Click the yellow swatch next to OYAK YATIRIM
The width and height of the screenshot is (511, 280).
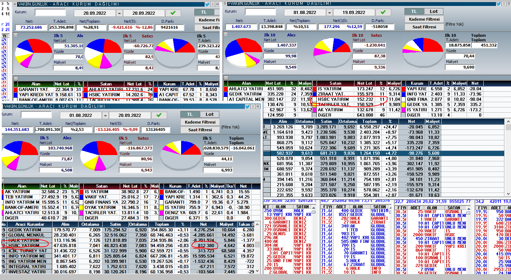[x=81, y=207]
